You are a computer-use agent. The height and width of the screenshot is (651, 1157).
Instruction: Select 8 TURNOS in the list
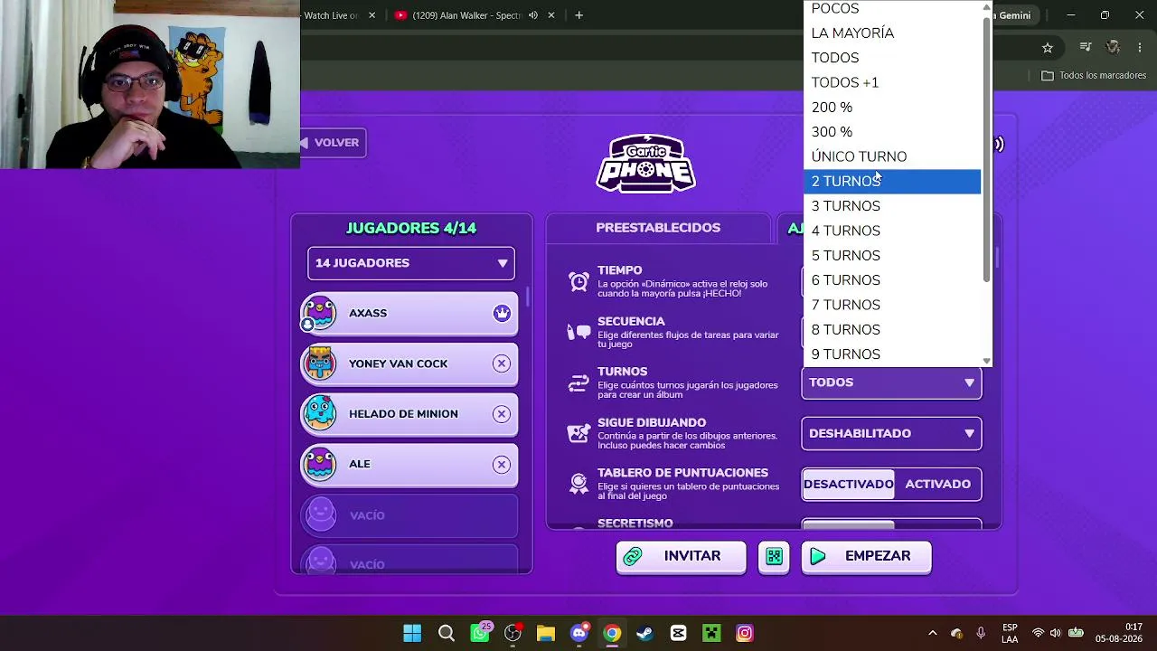[x=892, y=329]
